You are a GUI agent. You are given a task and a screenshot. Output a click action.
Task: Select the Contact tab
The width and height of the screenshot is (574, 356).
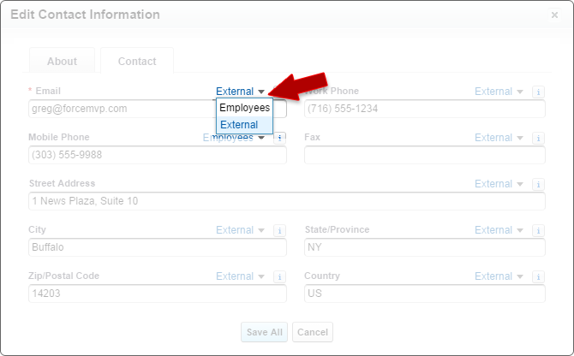[137, 62]
